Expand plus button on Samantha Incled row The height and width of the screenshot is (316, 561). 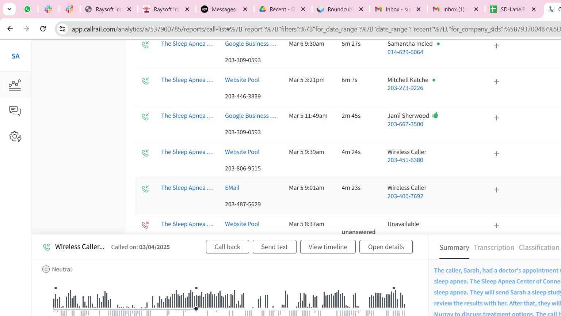click(x=496, y=46)
